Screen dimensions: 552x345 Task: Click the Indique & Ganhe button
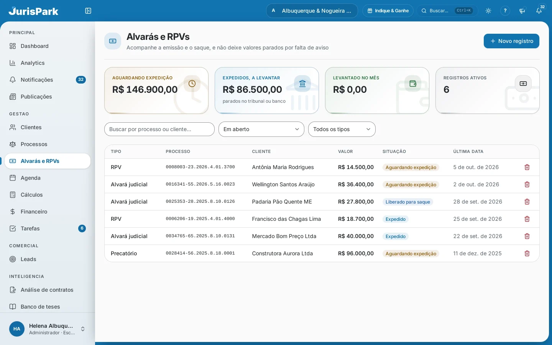(388, 11)
